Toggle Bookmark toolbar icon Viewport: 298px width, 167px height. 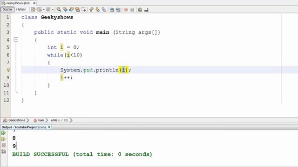104,9
